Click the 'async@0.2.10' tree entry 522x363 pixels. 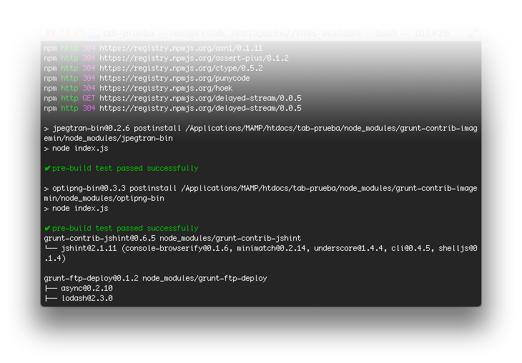pos(87,288)
